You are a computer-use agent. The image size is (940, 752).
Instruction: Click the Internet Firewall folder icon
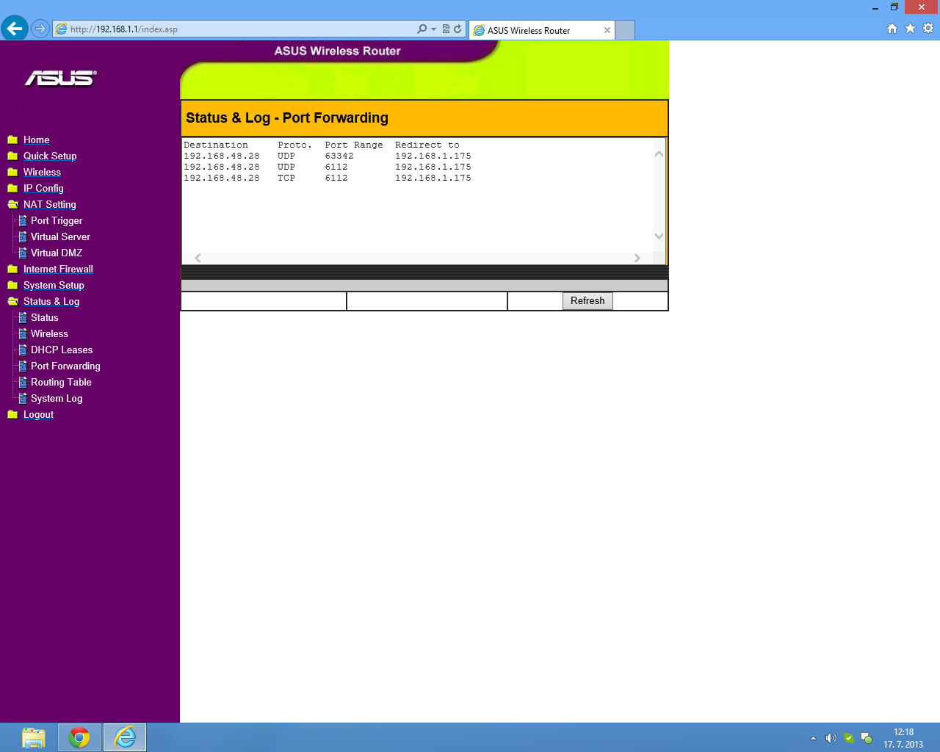point(12,269)
